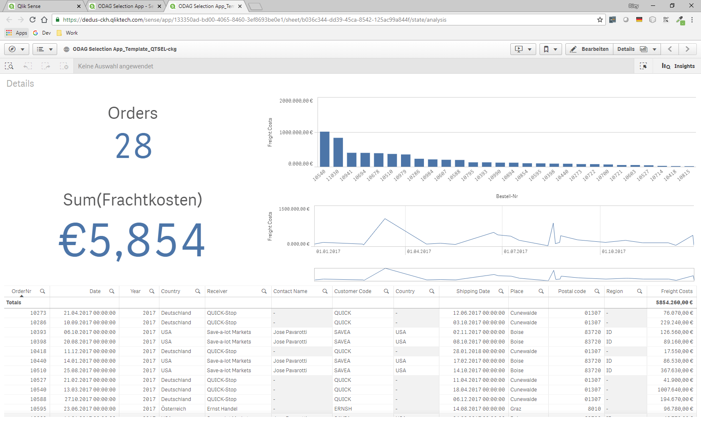The height and width of the screenshot is (421, 701).
Task: Select Graz place cell
Action: click(516, 409)
